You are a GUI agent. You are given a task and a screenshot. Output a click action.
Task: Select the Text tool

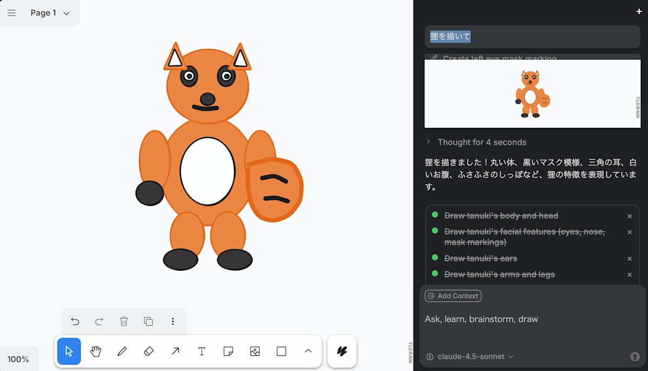(201, 351)
